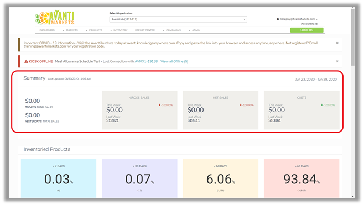Click Costs last week value $168.61
Viewport: 364px width, 205px height.
(274, 120)
